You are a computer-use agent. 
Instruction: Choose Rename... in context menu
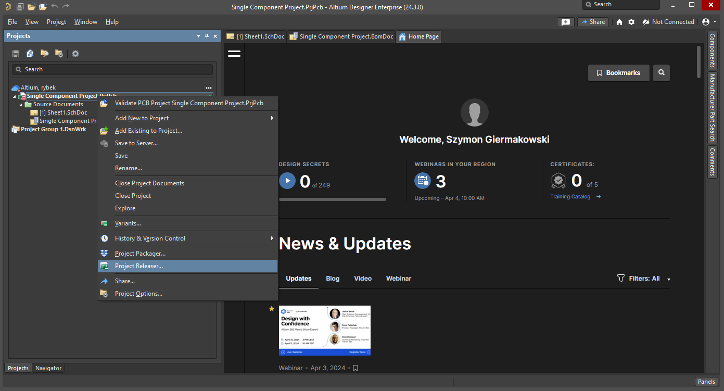tap(188, 168)
